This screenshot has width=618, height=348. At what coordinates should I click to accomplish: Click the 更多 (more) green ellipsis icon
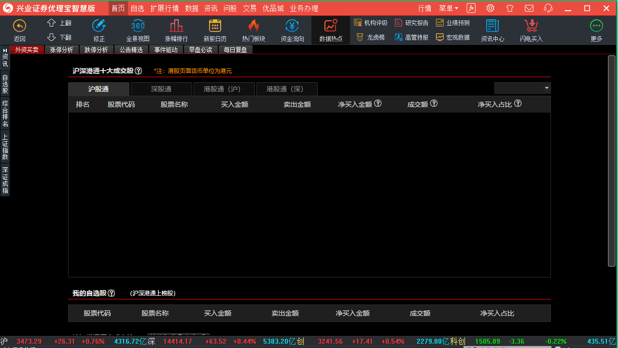(596, 25)
